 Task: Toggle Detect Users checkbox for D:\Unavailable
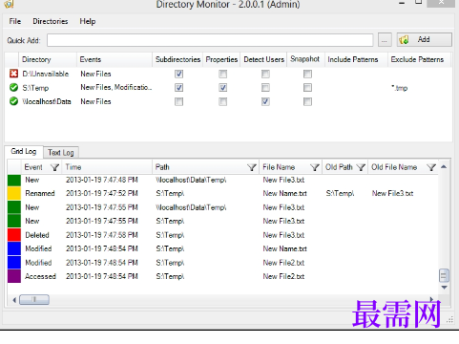[265, 75]
